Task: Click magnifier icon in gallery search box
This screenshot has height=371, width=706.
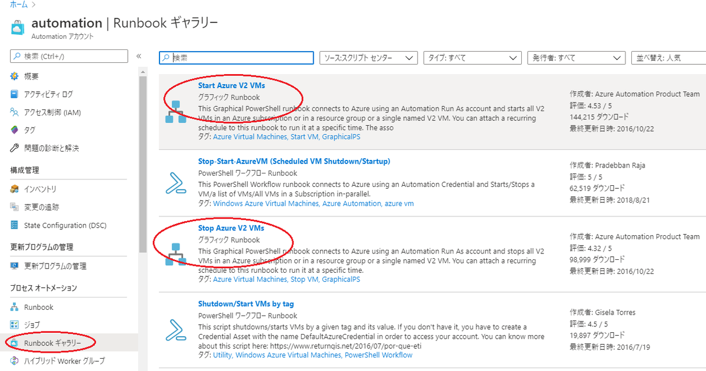Action: tap(166, 58)
